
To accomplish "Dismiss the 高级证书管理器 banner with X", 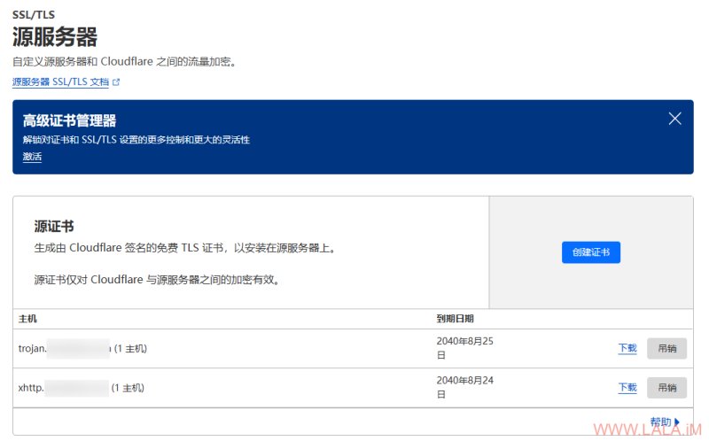I will point(674,119).
